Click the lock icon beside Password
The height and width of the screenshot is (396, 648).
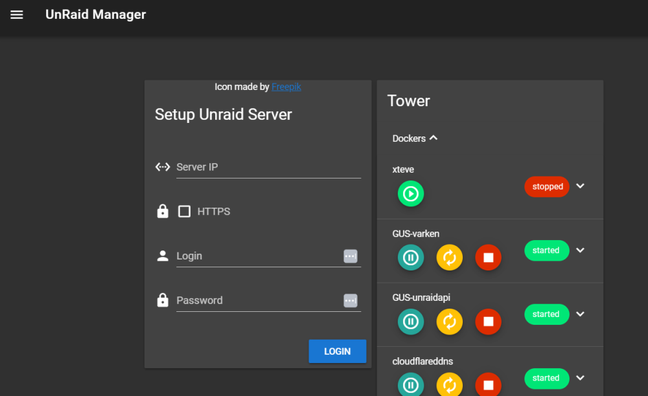coord(163,300)
